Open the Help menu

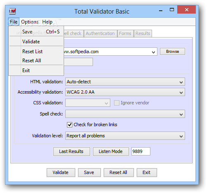47,22
